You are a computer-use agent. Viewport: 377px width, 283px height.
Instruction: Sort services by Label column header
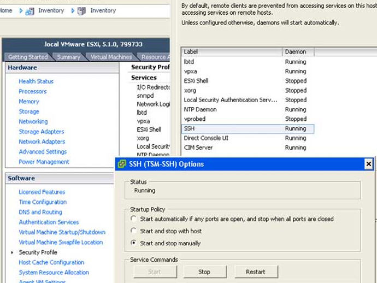coord(232,52)
